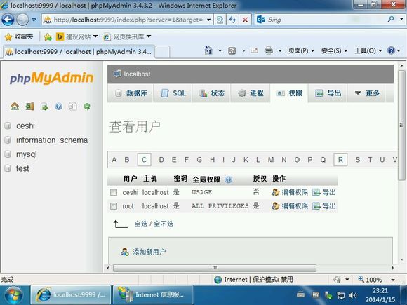
Task: Click the vertical scrollbar thumb
Action: tap(402, 125)
